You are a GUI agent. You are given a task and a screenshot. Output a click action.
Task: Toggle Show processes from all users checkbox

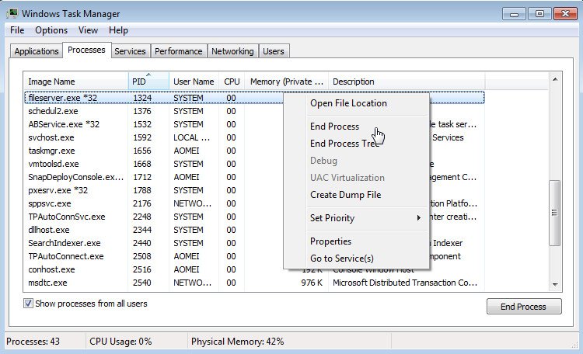[x=29, y=304]
